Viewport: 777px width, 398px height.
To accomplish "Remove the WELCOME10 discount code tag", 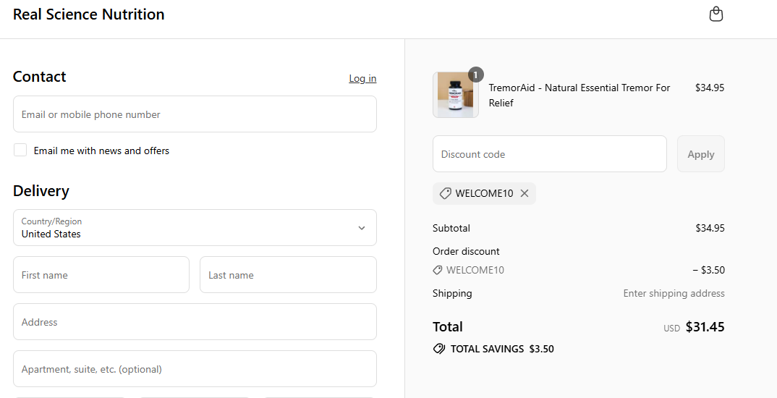I will [525, 193].
